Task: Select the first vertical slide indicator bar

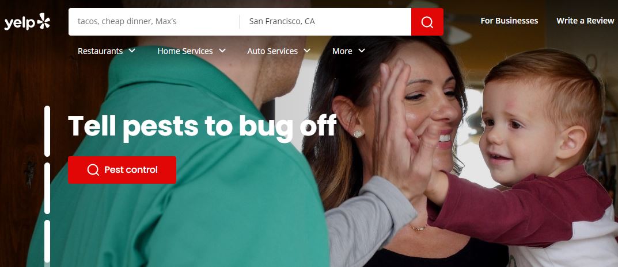Action: coord(47,131)
